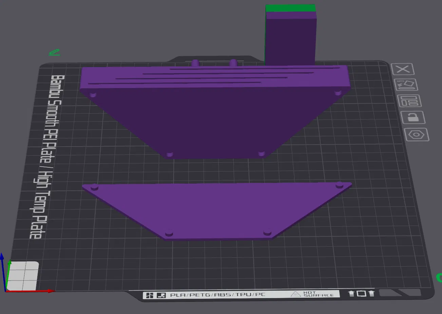
Task: Click the arrange objects icon beside the plate
Action: click(409, 101)
